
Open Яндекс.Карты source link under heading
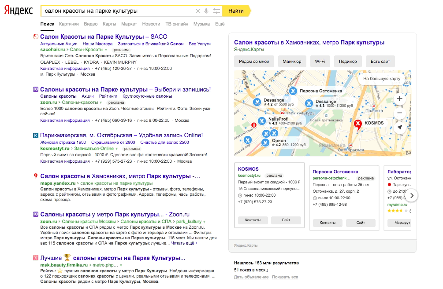coord(249,50)
